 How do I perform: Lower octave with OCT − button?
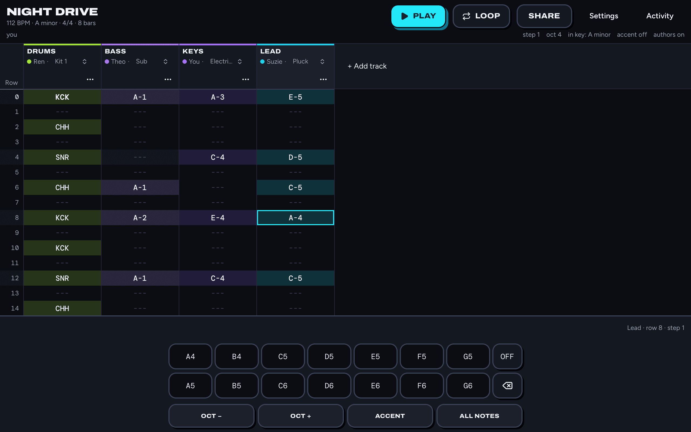[x=211, y=416]
